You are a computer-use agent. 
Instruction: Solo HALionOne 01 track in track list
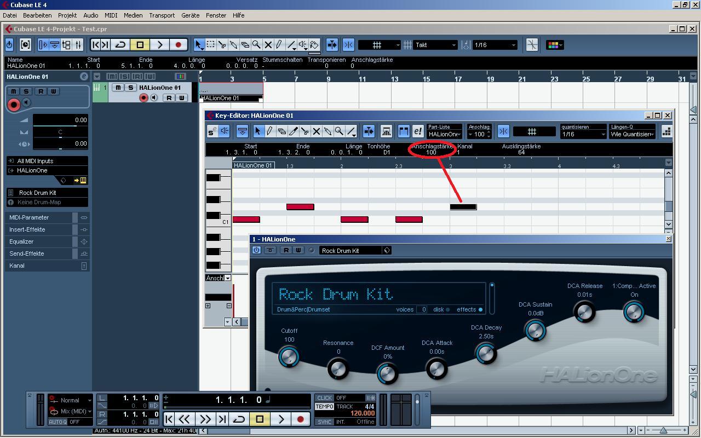coord(130,88)
